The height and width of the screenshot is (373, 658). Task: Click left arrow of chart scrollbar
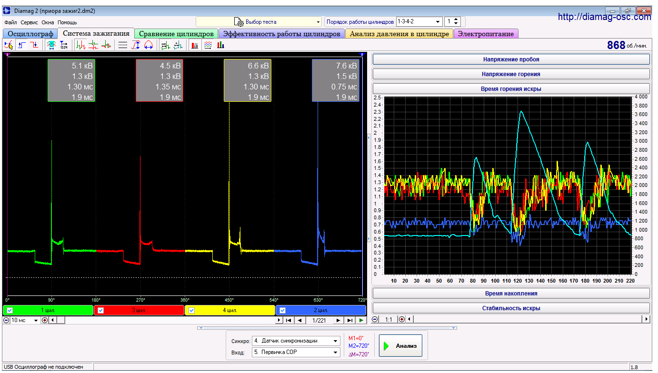click(409, 319)
